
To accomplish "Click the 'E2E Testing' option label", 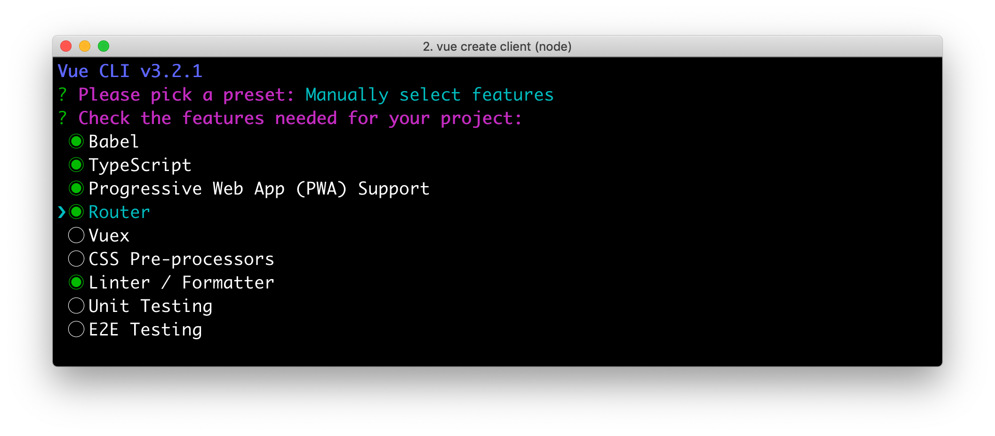I will point(145,330).
